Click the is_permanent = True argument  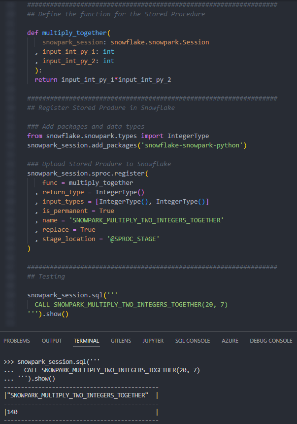[78, 211]
